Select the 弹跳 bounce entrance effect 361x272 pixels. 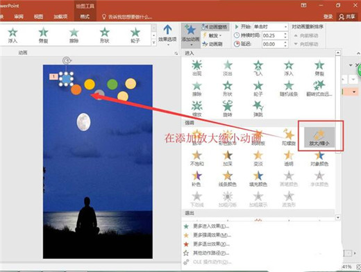coord(258,109)
